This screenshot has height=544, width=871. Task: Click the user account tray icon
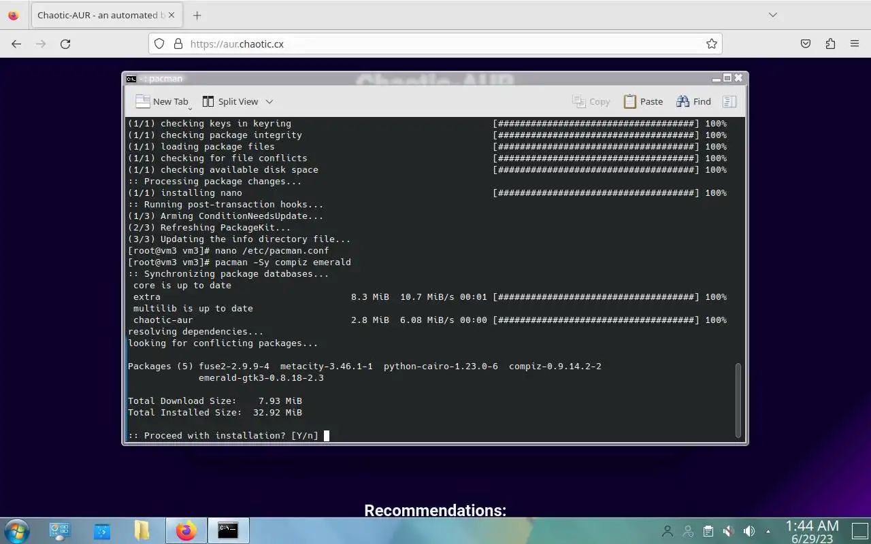point(668,531)
